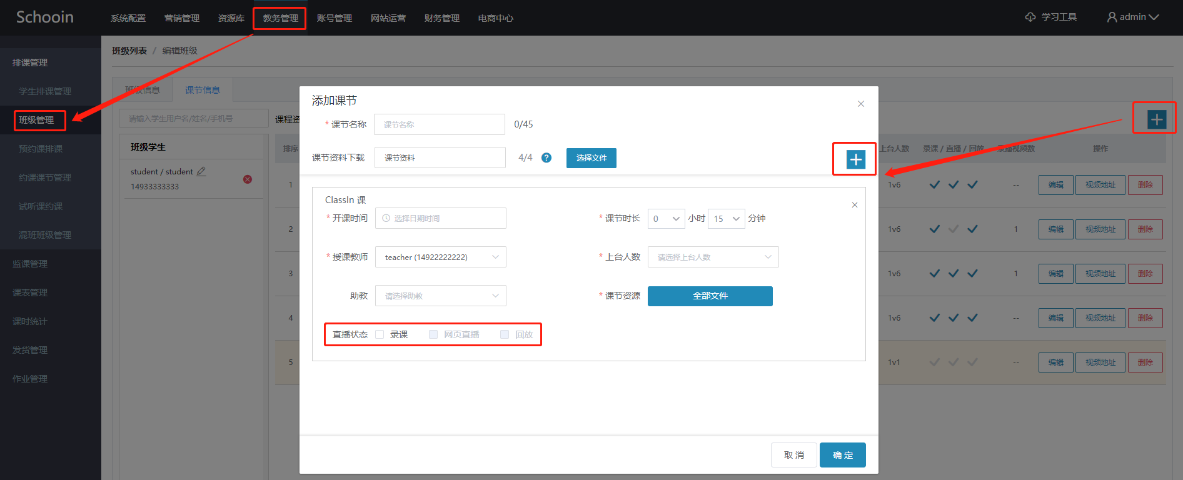Click the 课节资料 input field

pyautogui.click(x=440, y=157)
